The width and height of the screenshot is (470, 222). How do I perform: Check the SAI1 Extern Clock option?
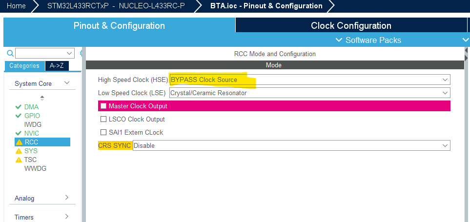tap(103, 132)
